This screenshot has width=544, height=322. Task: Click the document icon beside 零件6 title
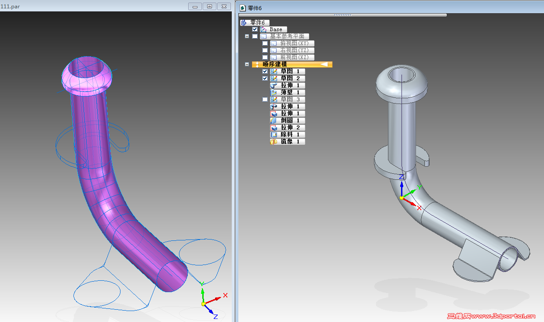click(x=243, y=8)
